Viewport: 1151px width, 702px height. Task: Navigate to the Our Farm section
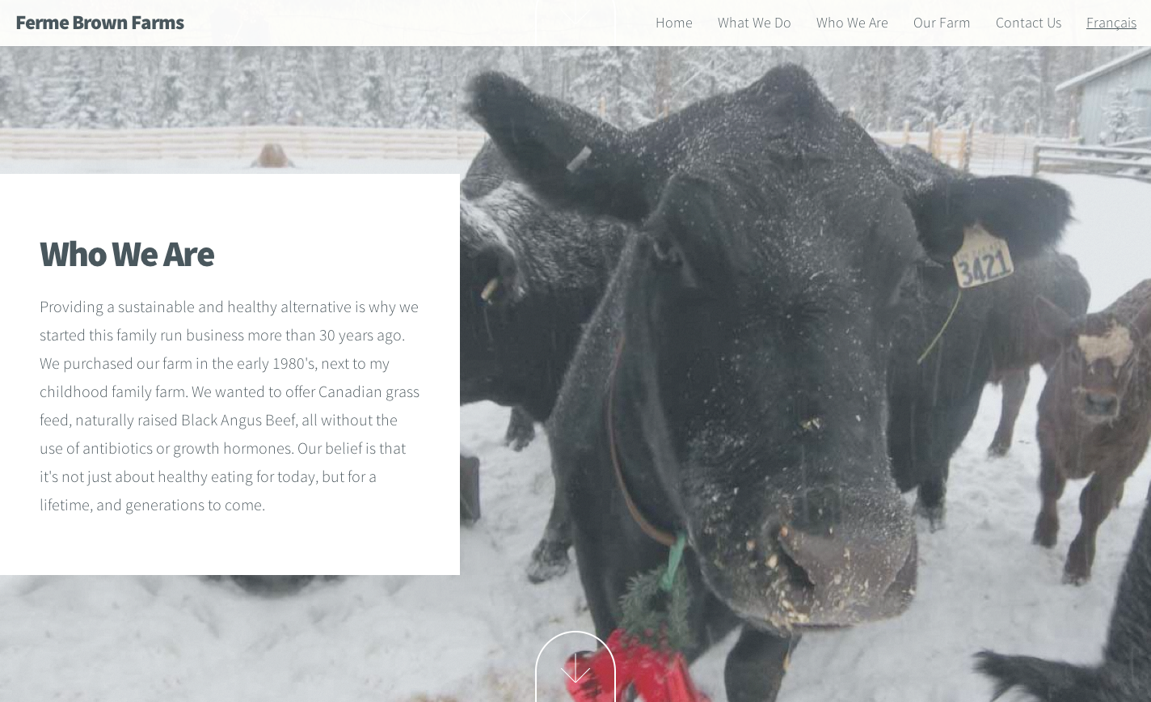click(x=942, y=23)
